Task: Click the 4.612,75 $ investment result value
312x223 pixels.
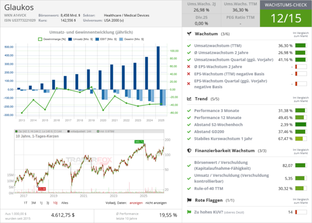Action: coord(63,215)
